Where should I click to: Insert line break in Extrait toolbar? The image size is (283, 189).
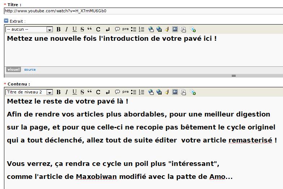pyautogui.click(x=108, y=30)
